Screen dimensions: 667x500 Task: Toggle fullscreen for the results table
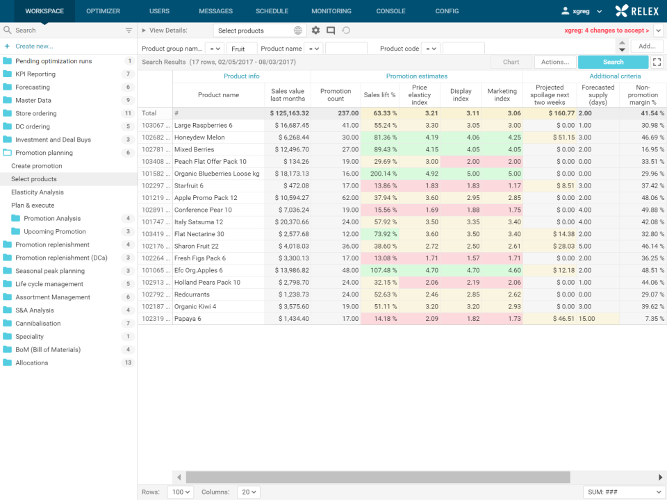tap(657, 62)
